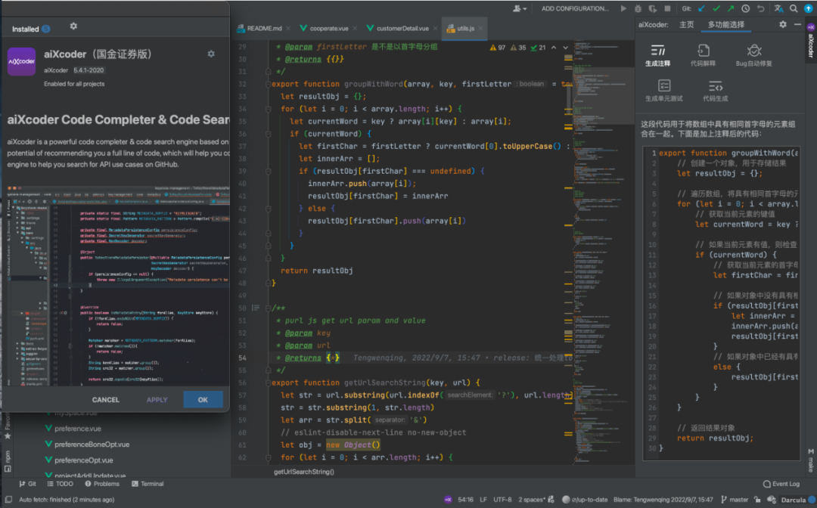Toggle the read-only lock icon in status bar
This screenshot has width=817, height=508.
(x=757, y=500)
